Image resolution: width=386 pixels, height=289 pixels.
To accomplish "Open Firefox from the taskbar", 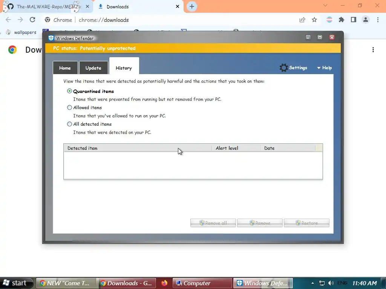I will 164,283.
